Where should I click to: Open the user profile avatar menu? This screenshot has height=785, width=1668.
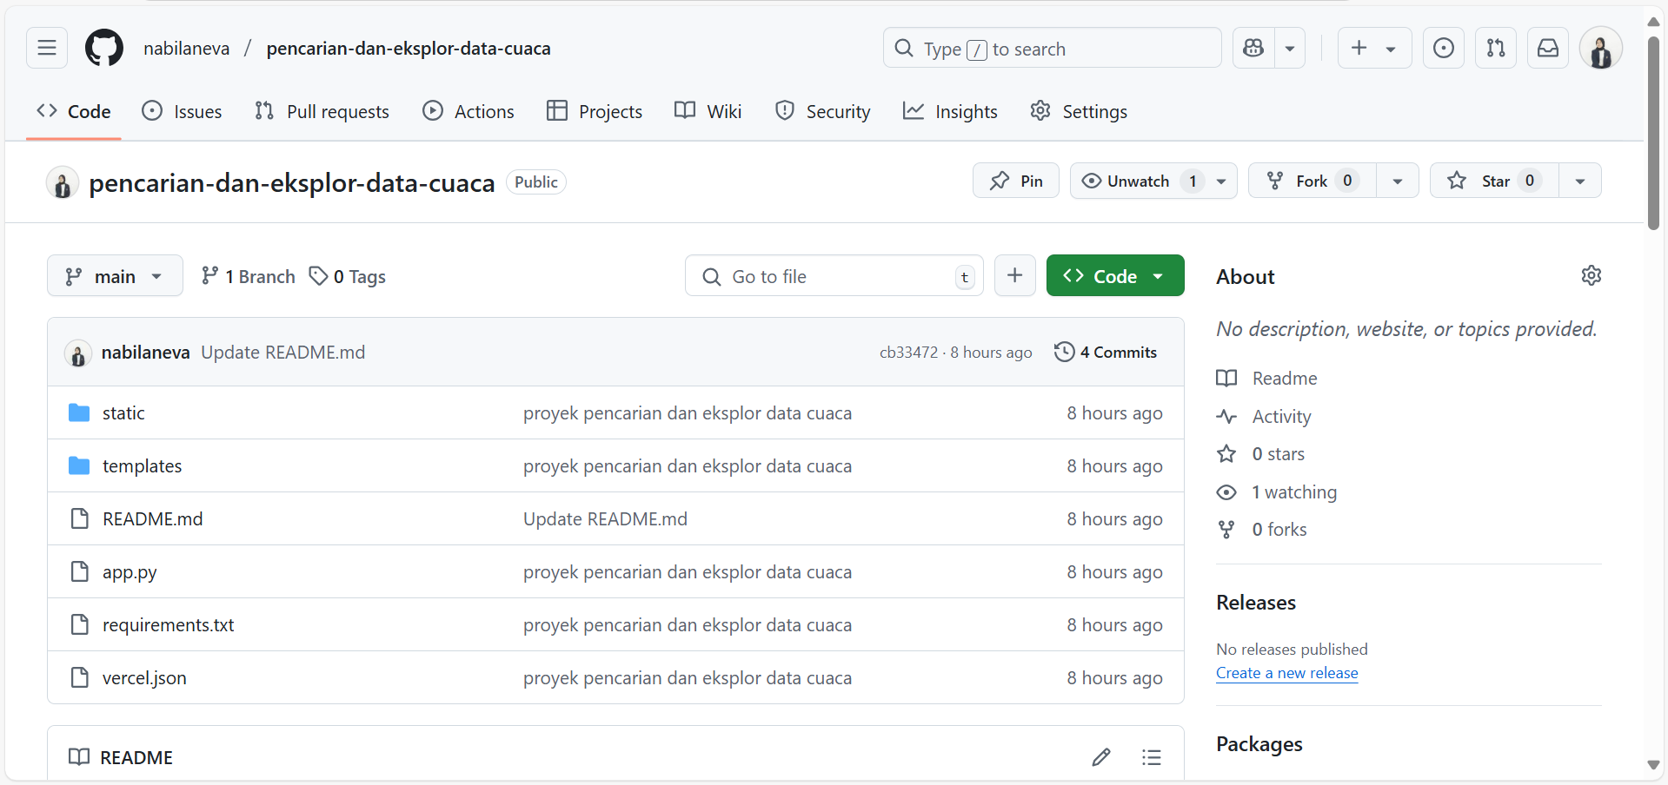pyautogui.click(x=1601, y=48)
